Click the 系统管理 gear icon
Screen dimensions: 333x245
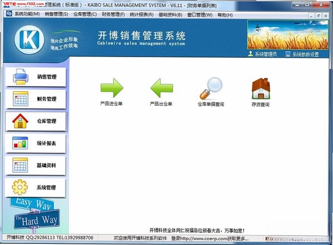(20, 187)
